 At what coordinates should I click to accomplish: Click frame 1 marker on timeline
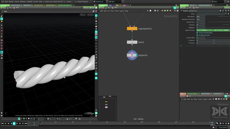[40, 122]
